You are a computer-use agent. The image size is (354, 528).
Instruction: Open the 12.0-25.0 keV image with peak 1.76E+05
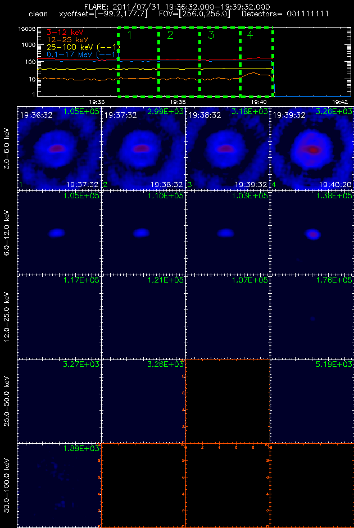tap(311, 317)
